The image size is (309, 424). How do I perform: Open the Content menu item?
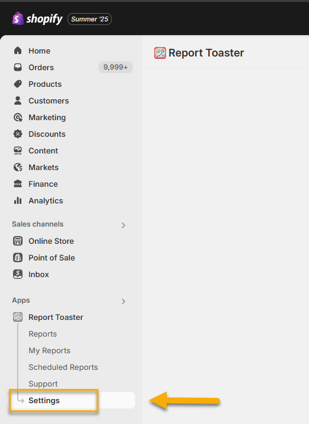coord(43,150)
